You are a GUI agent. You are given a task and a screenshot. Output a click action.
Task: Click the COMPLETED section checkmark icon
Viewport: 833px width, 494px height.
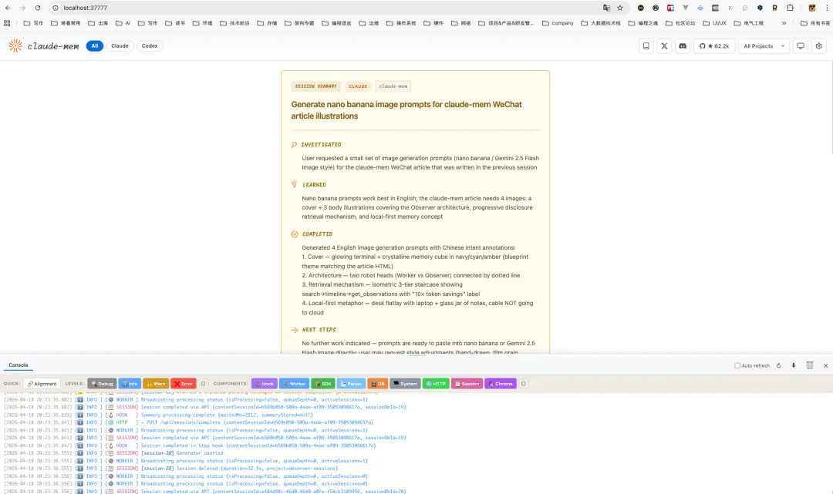[295, 234]
